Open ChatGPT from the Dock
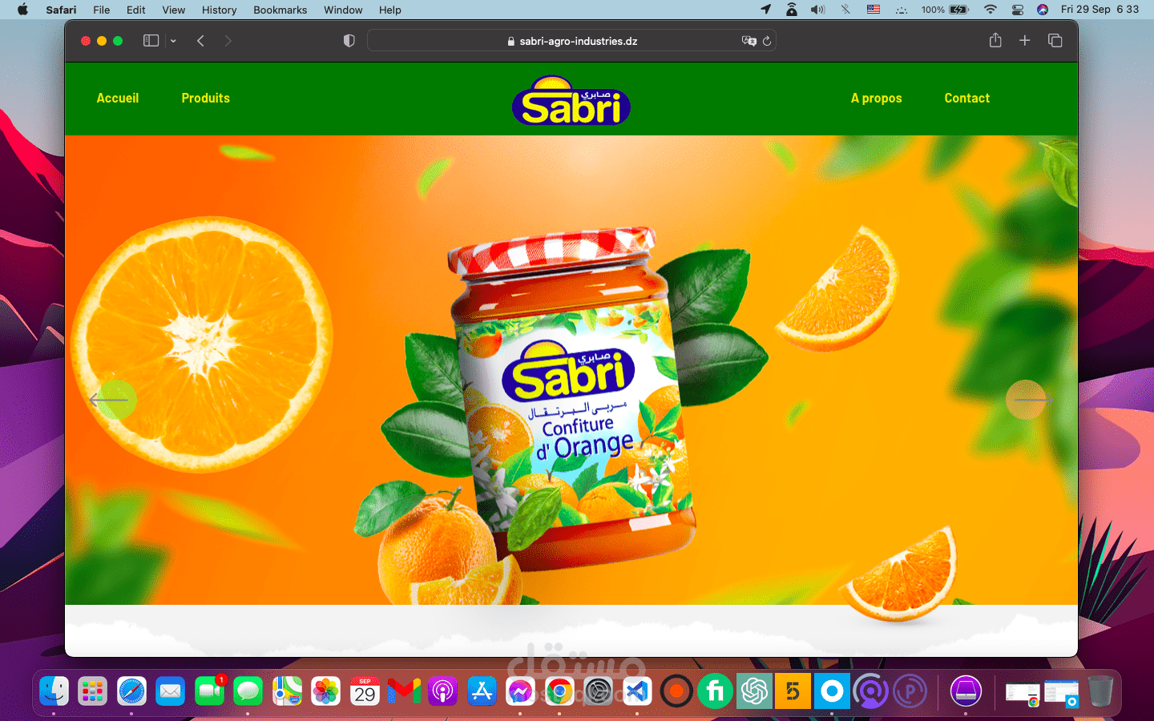The width and height of the screenshot is (1154, 721). [754, 691]
